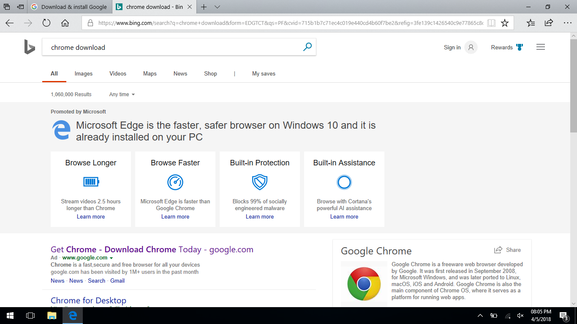The width and height of the screenshot is (577, 324).
Task: Open Edge settings and more ellipsis
Action: (567, 23)
